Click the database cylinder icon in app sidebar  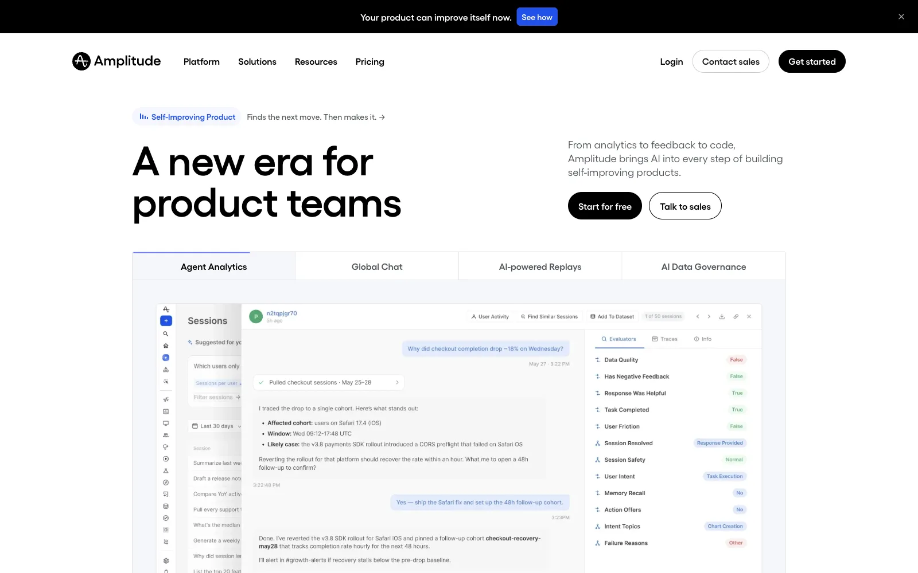(166, 507)
